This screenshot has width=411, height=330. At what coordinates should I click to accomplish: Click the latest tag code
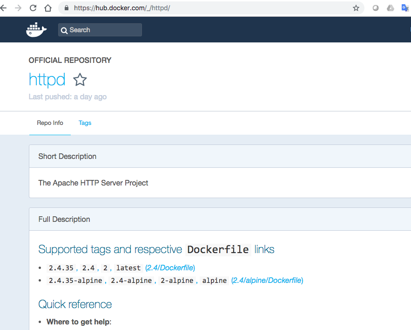128,268
